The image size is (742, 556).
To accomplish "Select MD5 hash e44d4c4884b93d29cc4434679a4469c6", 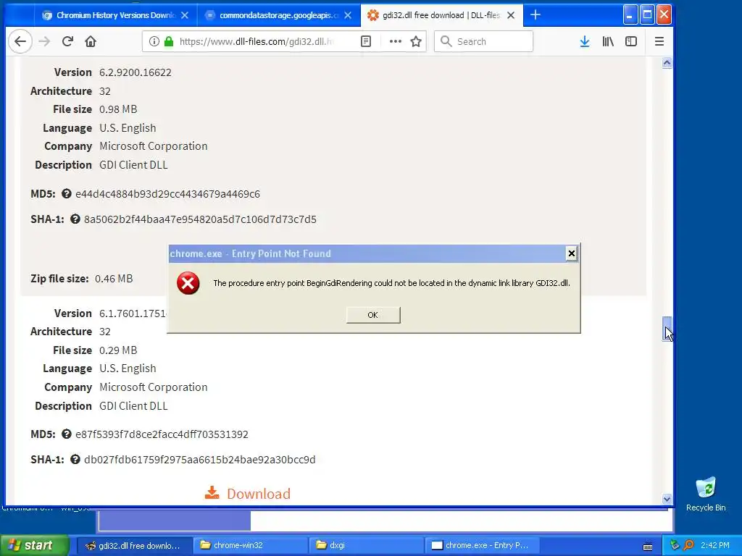I will pyautogui.click(x=167, y=194).
